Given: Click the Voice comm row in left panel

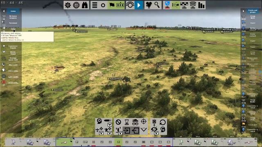Looking at the screenshot, I should 11,71.
